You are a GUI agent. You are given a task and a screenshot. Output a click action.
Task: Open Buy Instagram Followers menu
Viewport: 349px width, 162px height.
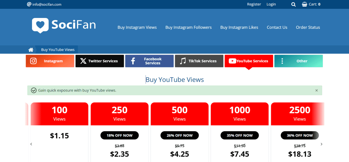pos(188,27)
